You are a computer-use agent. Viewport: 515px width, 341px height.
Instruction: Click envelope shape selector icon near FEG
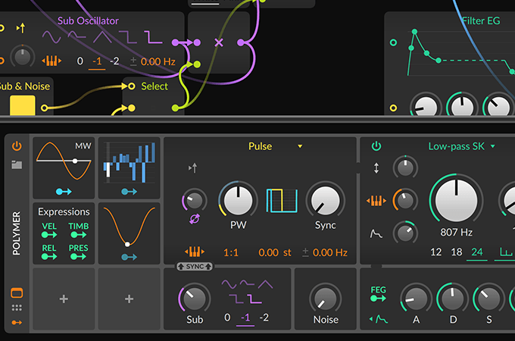(379, 319)
